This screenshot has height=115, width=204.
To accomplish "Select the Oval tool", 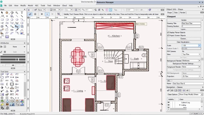I will (x=17, y=20).
